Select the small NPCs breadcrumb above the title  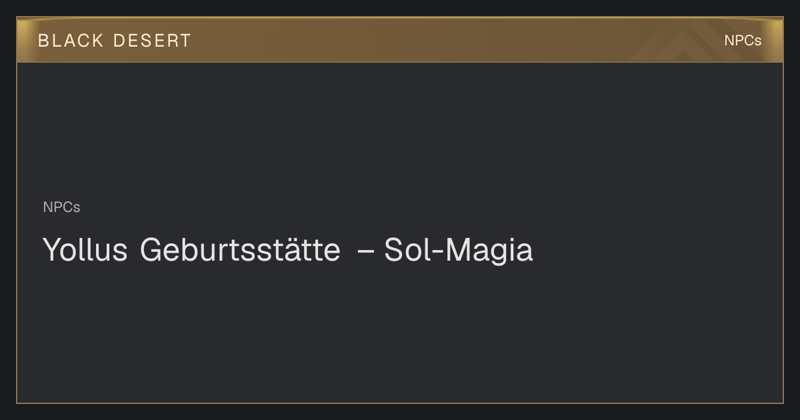click(61, 207)
